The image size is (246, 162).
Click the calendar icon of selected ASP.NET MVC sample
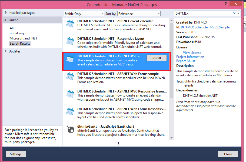[70, 59]
